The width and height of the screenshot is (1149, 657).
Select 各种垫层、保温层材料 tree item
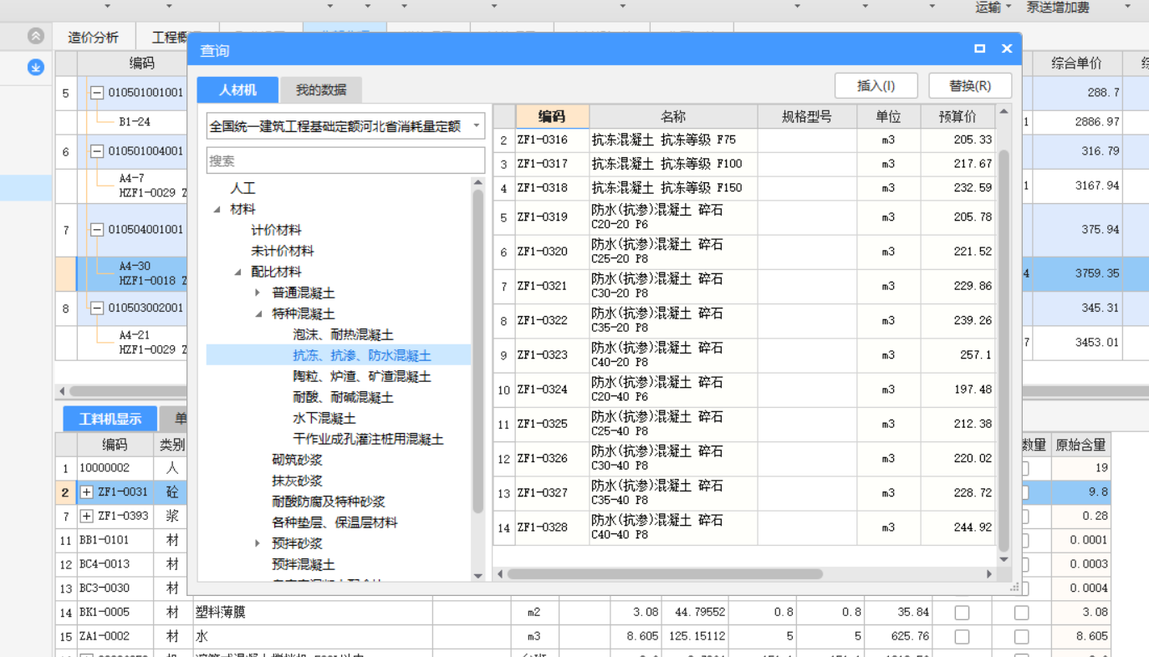[x=334, y=523]
